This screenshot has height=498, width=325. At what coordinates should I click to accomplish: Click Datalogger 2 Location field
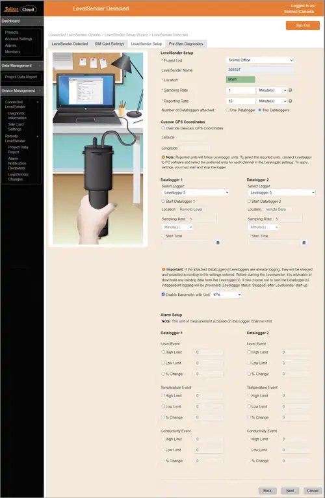(x=278, y=209)
